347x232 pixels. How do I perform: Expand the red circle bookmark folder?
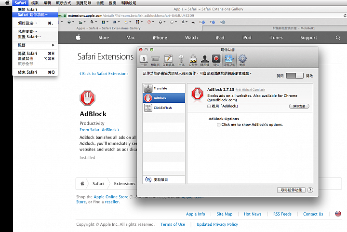(150, 22)
